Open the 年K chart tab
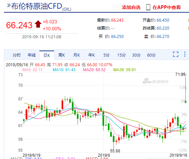 (x=92, y=55)
